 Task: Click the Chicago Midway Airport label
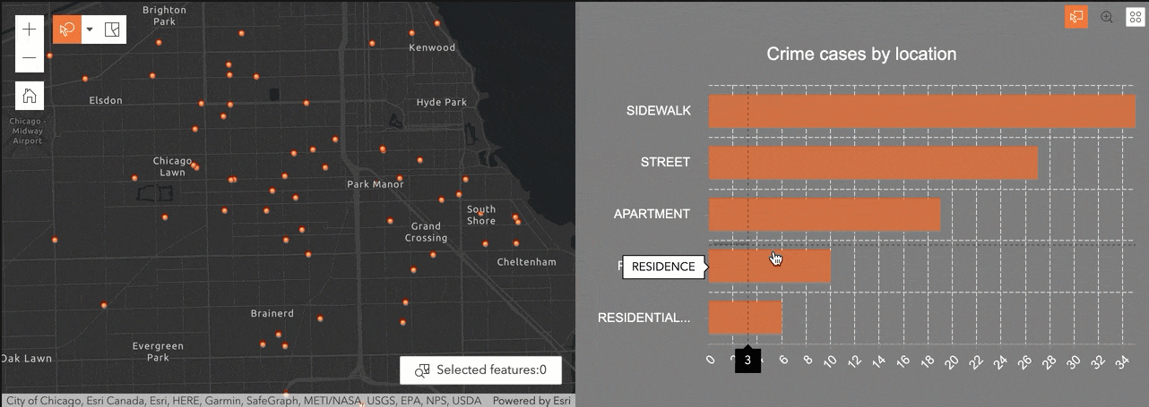(28, 131)
